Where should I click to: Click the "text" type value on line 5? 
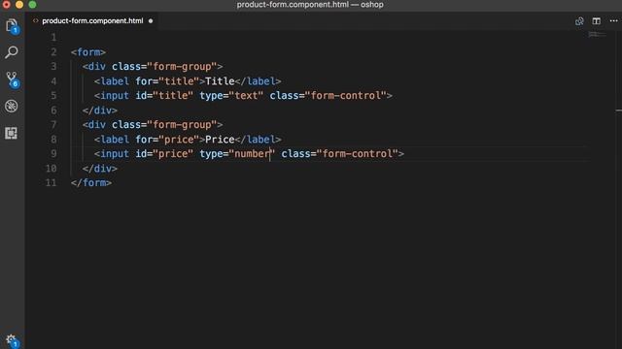246,96
